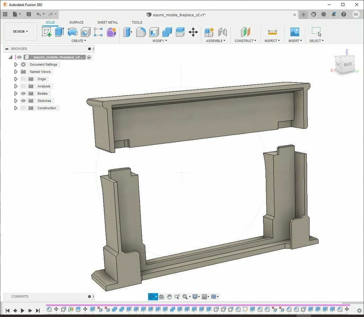Open a new design tab
The height and width of the screenshot is (317, 364).
pos(304,15)
